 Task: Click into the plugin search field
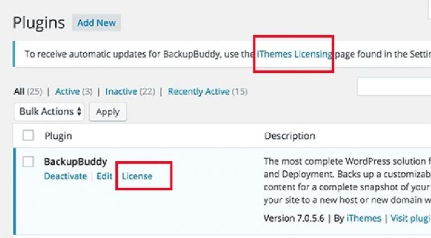pos(394,87)
